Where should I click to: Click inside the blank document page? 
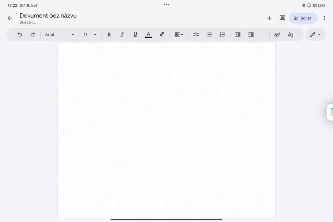point(166,130)
